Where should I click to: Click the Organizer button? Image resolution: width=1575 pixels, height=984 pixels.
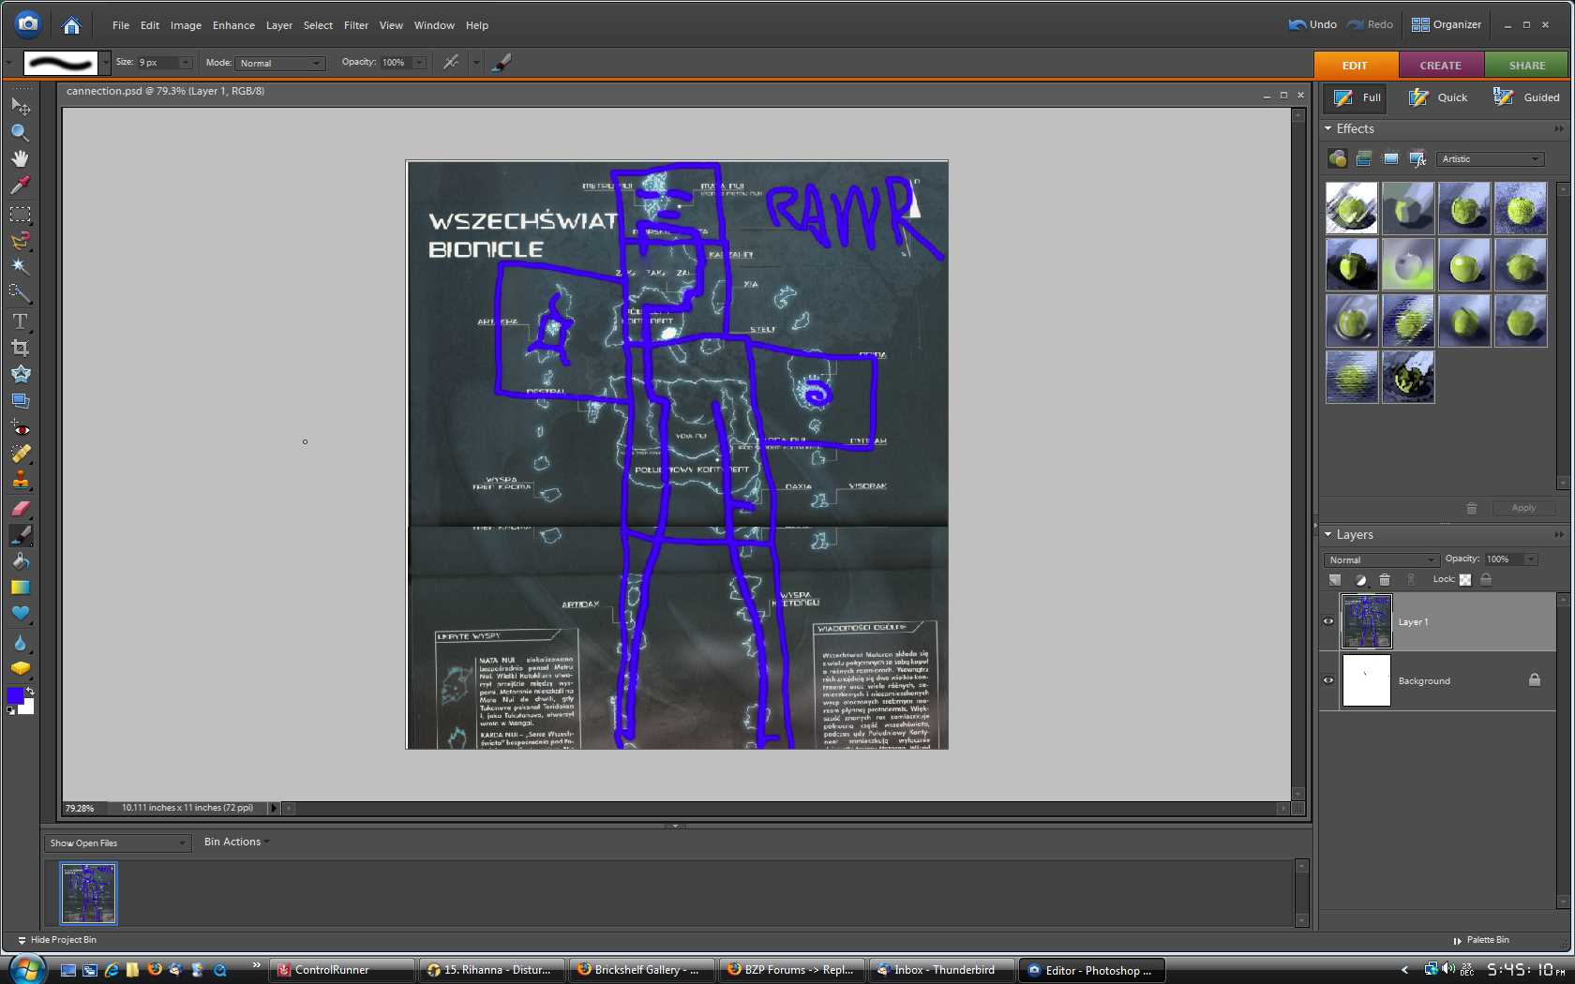click(x=1447, y=24)
